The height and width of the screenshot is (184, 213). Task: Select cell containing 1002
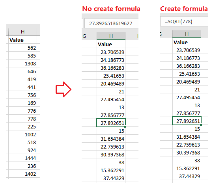coord(23,134)
